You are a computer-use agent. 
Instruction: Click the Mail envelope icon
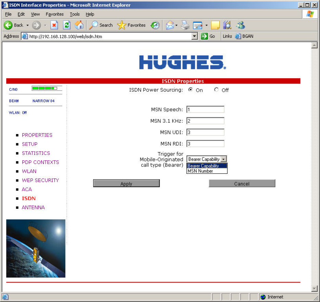point(170,25)
